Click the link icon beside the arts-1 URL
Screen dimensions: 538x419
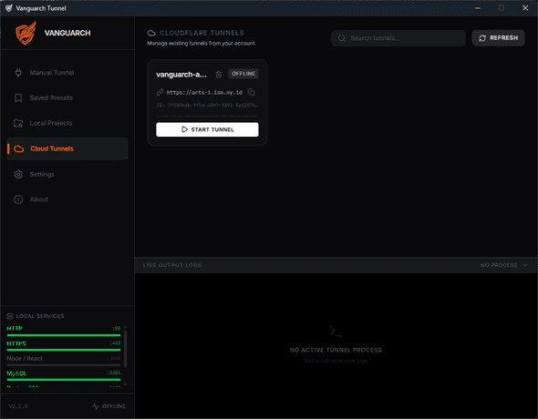pos(160,92)
